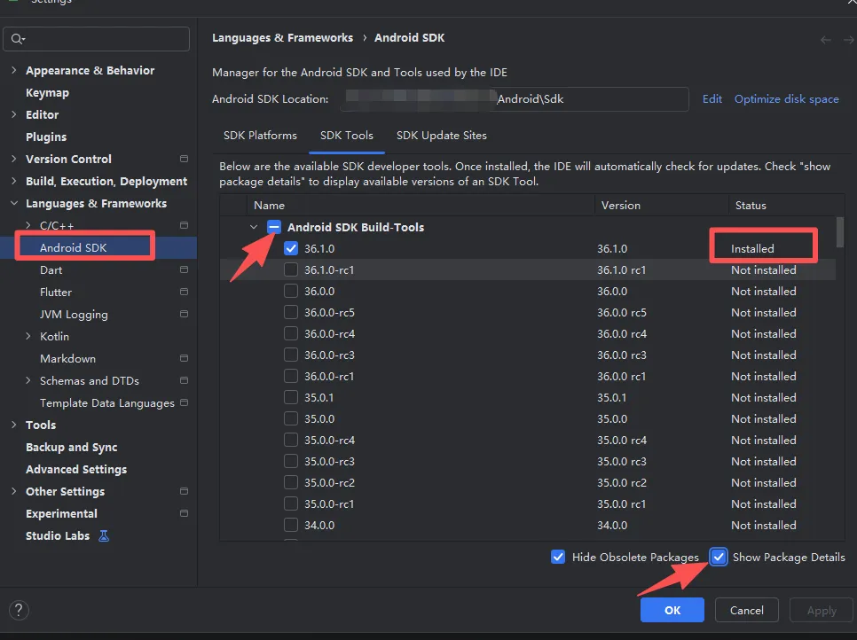Click the Studio Labs flask icon
The width and height of the screenshot is (857, 640).
point(104,535)
